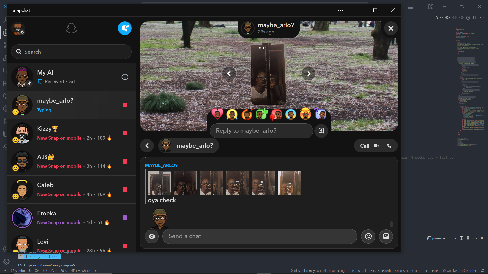The height and width of the screenshot is (274, 488).
Task: Go to previous change in VS Code
Action: pos(448,18)
